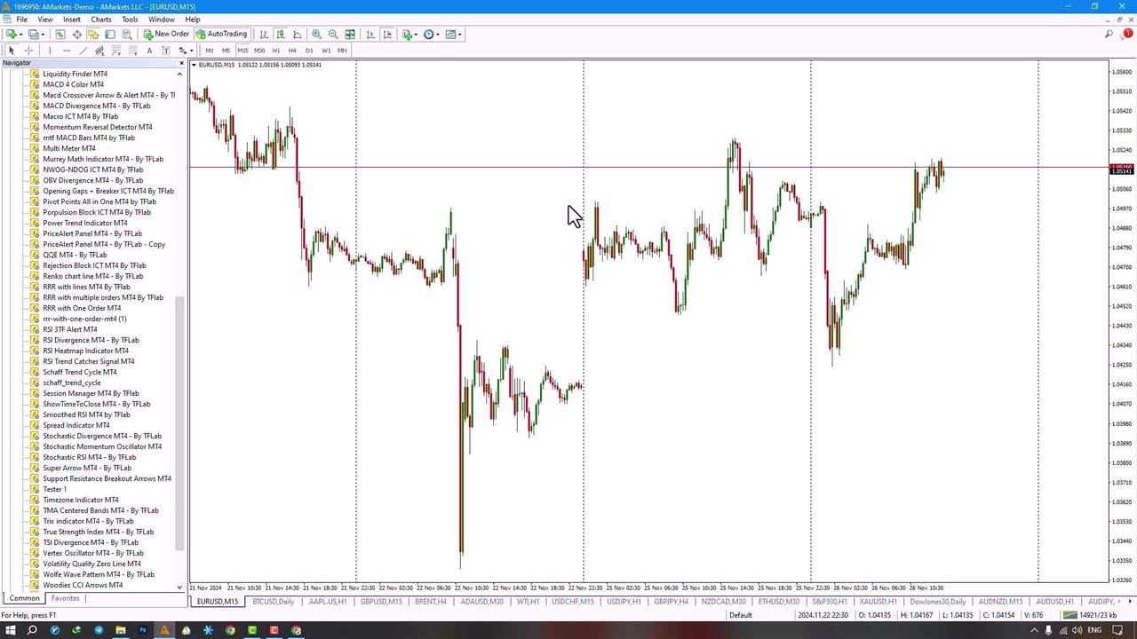Open the periodicity clock dropdown

[x=430, y=35]
